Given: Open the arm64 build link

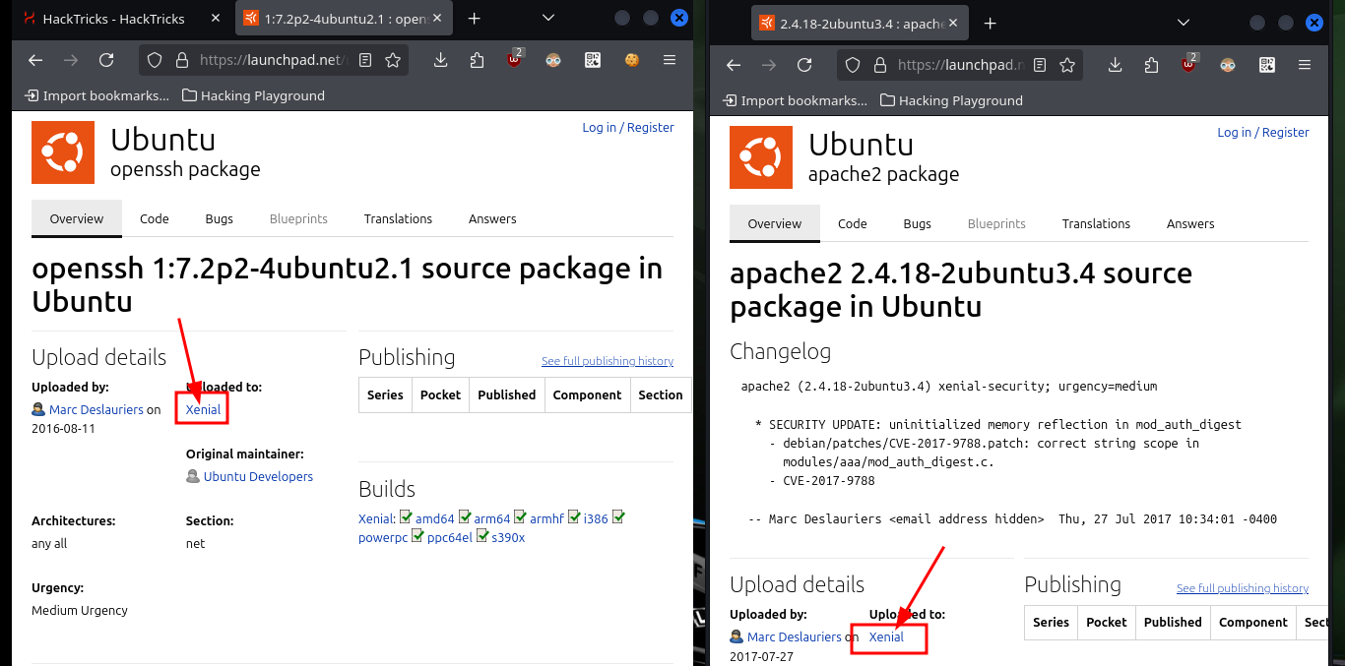Looking at the screenshot, I should [492, 518].
